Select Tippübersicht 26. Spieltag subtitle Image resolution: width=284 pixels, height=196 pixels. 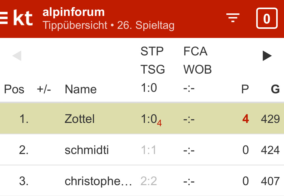tap(108, 26)
